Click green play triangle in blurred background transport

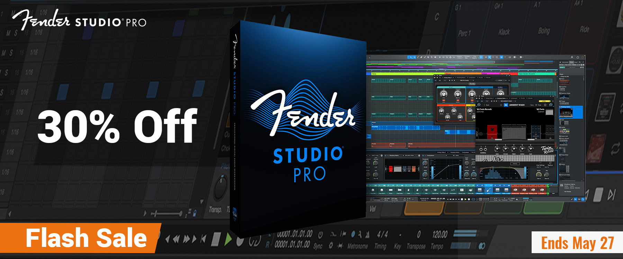(228, 239)
